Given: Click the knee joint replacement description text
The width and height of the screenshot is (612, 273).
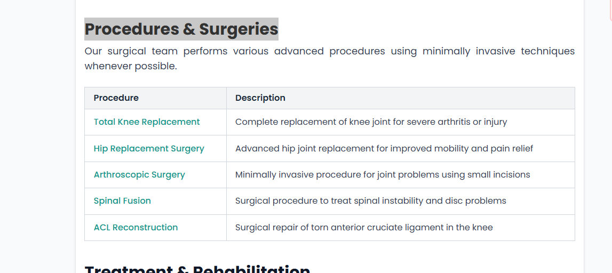Looking at the screenshot, I should [371, 122].
